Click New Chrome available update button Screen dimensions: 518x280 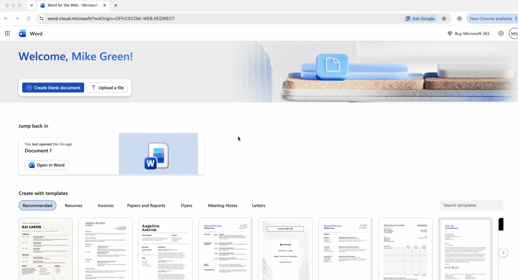[492, 18]
